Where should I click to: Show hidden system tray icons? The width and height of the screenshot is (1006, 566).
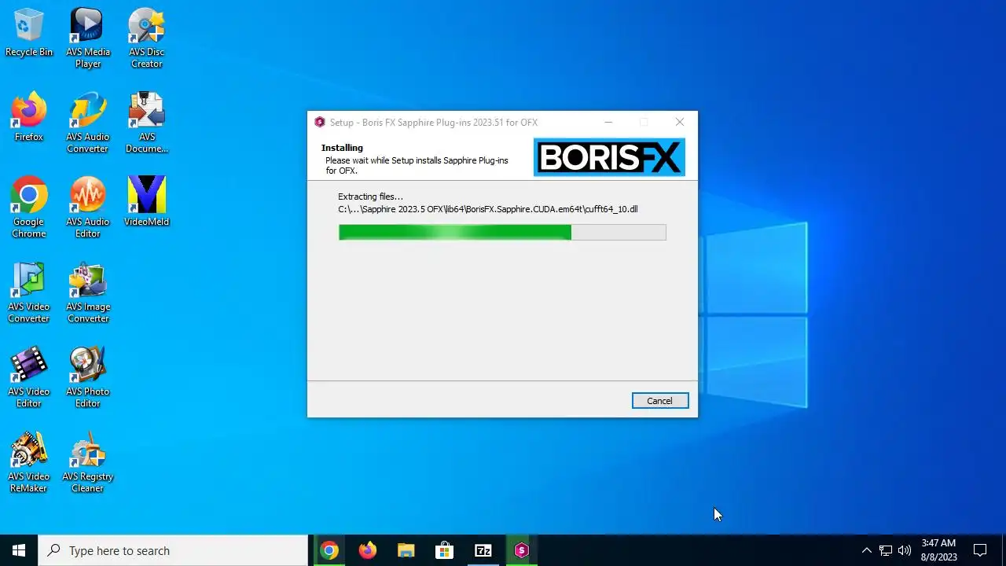point(866,550)
